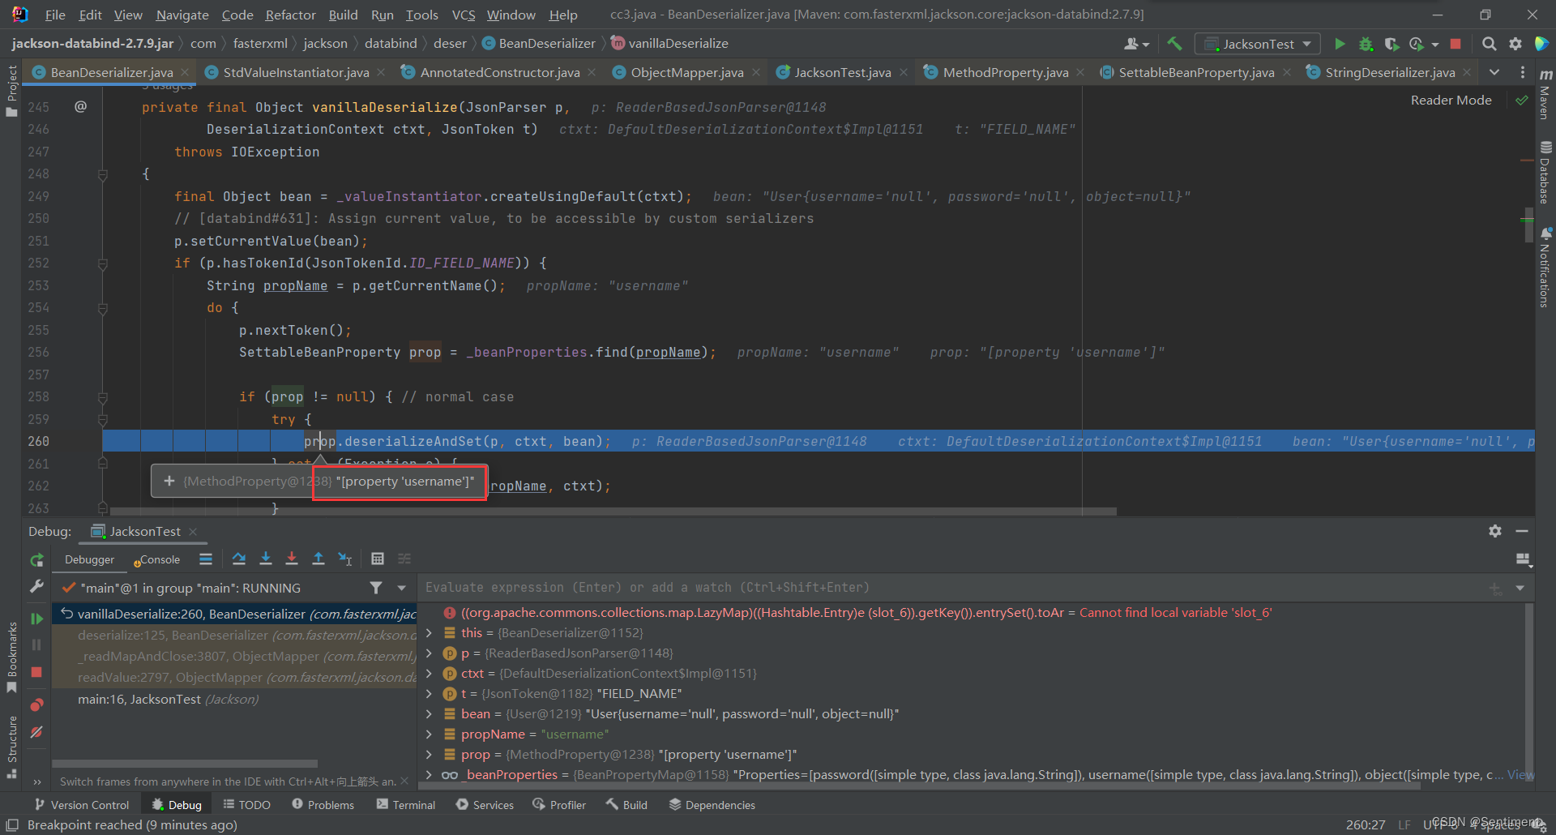Switch to ObjectMapper.java tab

(x=686, y=72)
